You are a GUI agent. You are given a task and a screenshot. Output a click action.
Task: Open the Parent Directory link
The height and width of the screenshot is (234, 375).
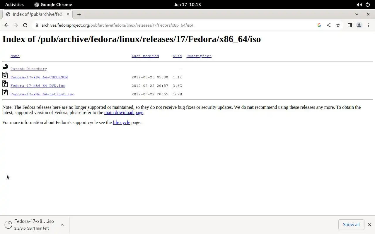[x=29, y=69]
